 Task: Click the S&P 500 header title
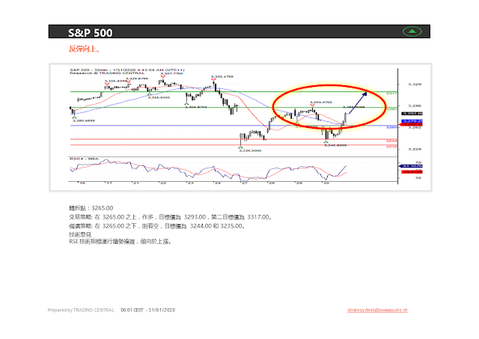click(90, 33)
